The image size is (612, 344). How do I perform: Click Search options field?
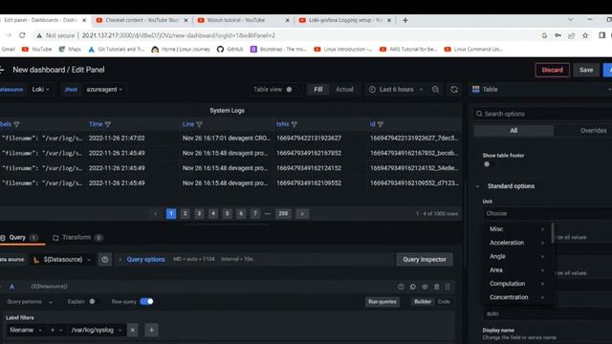click(542, 114)
